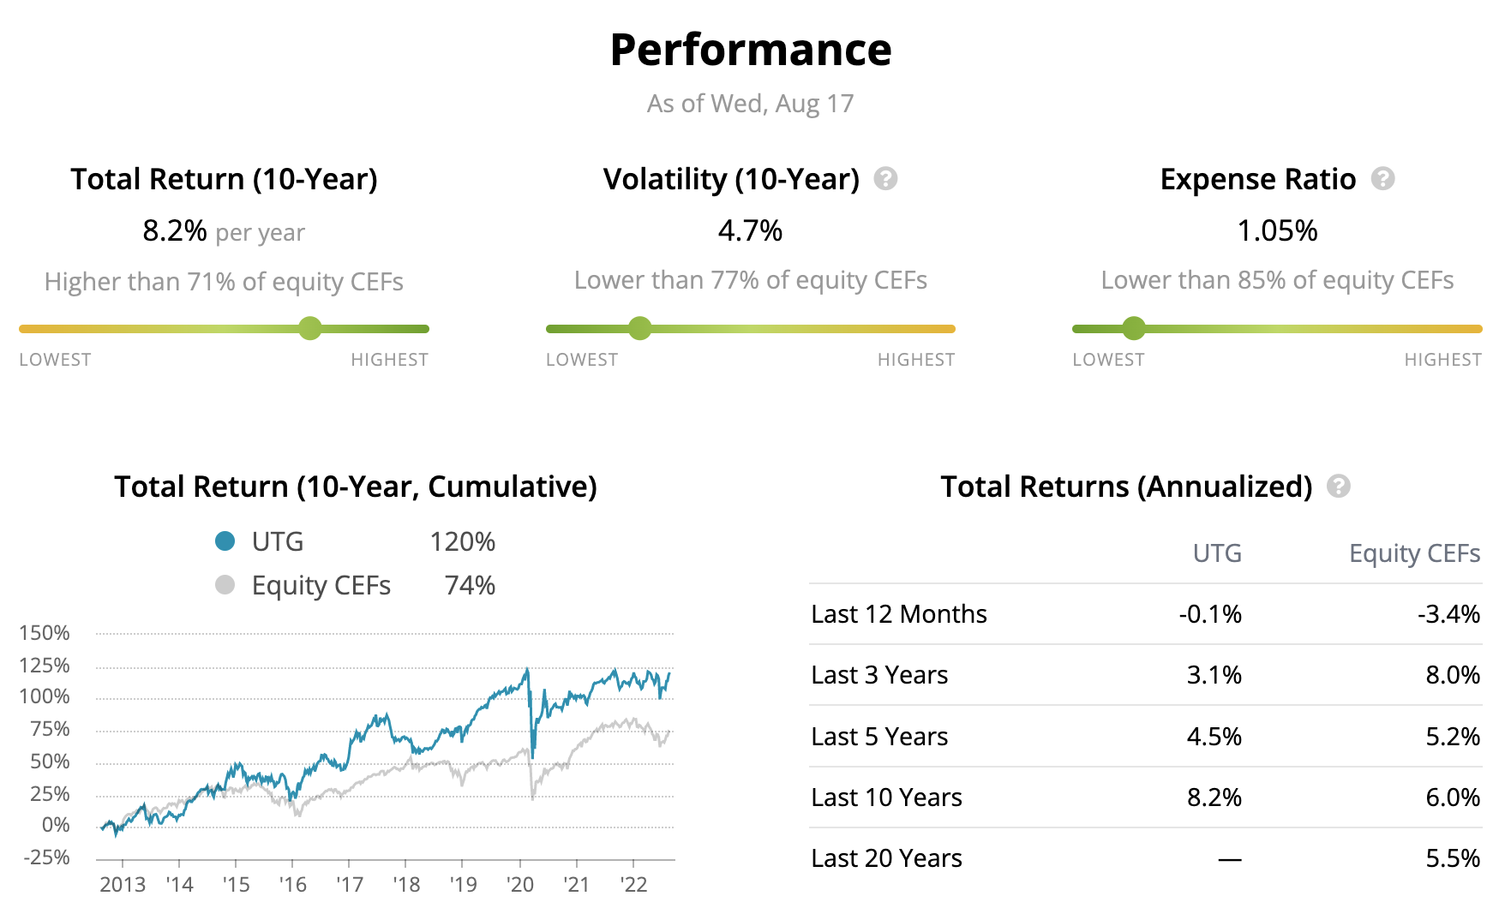Click the Performance heading

click(x=751, y=50)
